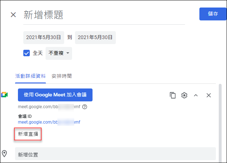Save the event with the 儲存 button
The image size is (227, 163).
click(213, 14)
